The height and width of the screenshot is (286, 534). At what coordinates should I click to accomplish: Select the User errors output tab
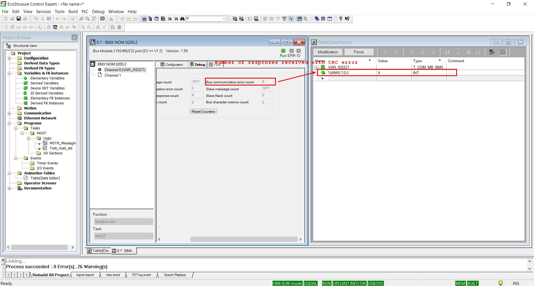pyautogui.click(x=113, y=275)
